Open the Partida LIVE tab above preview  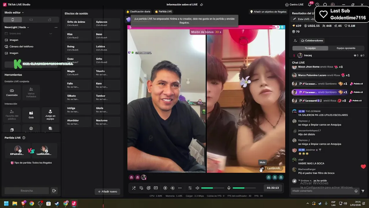point(164,12)
